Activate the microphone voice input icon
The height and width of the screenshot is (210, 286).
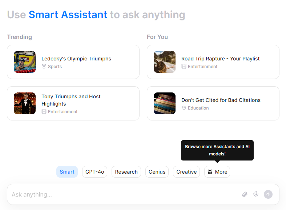[256, 194]
